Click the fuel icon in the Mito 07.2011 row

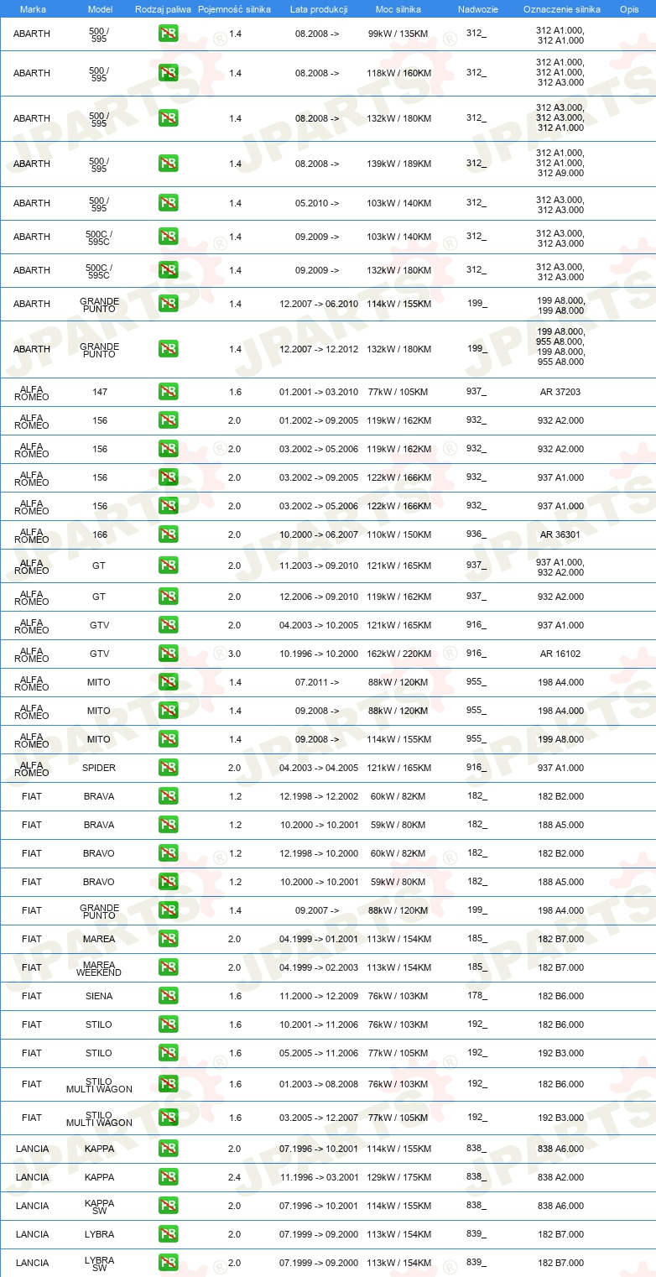168,682
